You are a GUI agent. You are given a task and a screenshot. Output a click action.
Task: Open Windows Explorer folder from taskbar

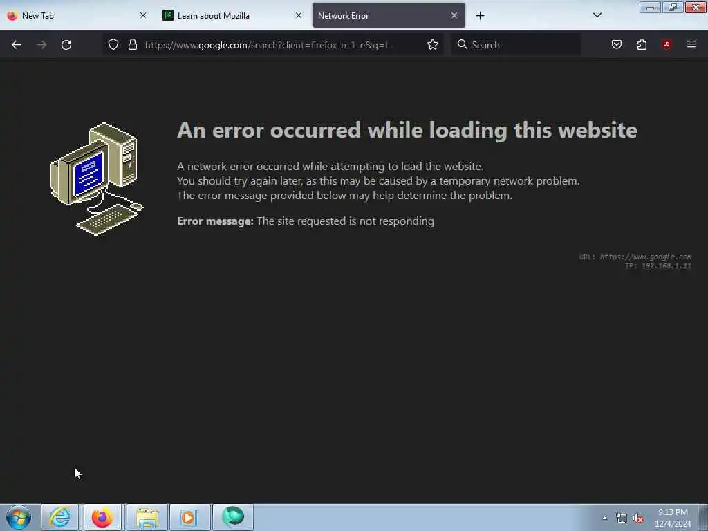pos(147,517)
